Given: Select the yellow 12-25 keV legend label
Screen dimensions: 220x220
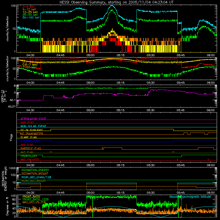Looking at the screenshot, I should coord(30,12).
